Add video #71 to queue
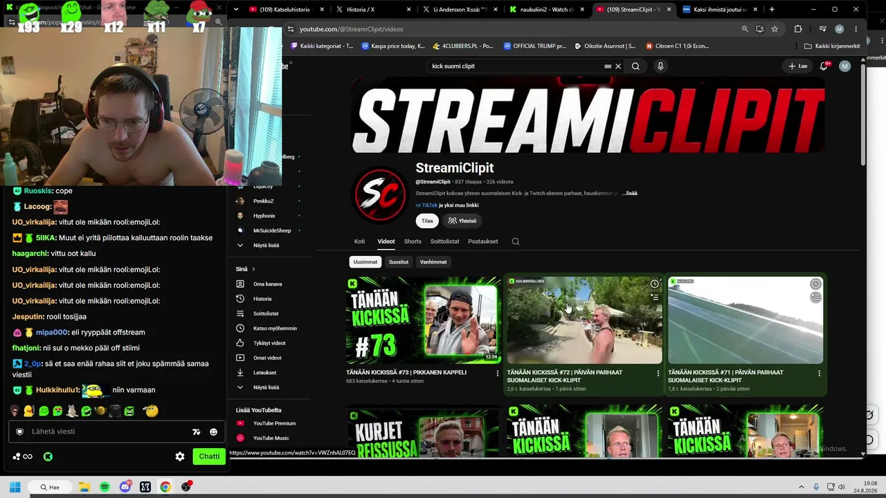886x498 pixels. pos(815,297)
